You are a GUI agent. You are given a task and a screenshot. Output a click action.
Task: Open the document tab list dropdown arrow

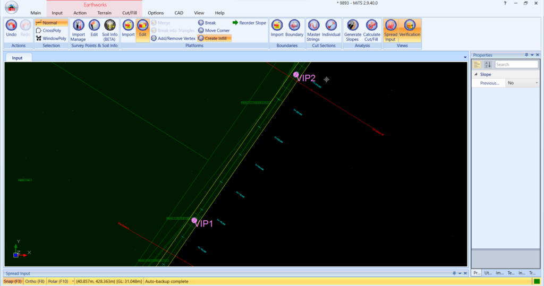tap(465, 57)
